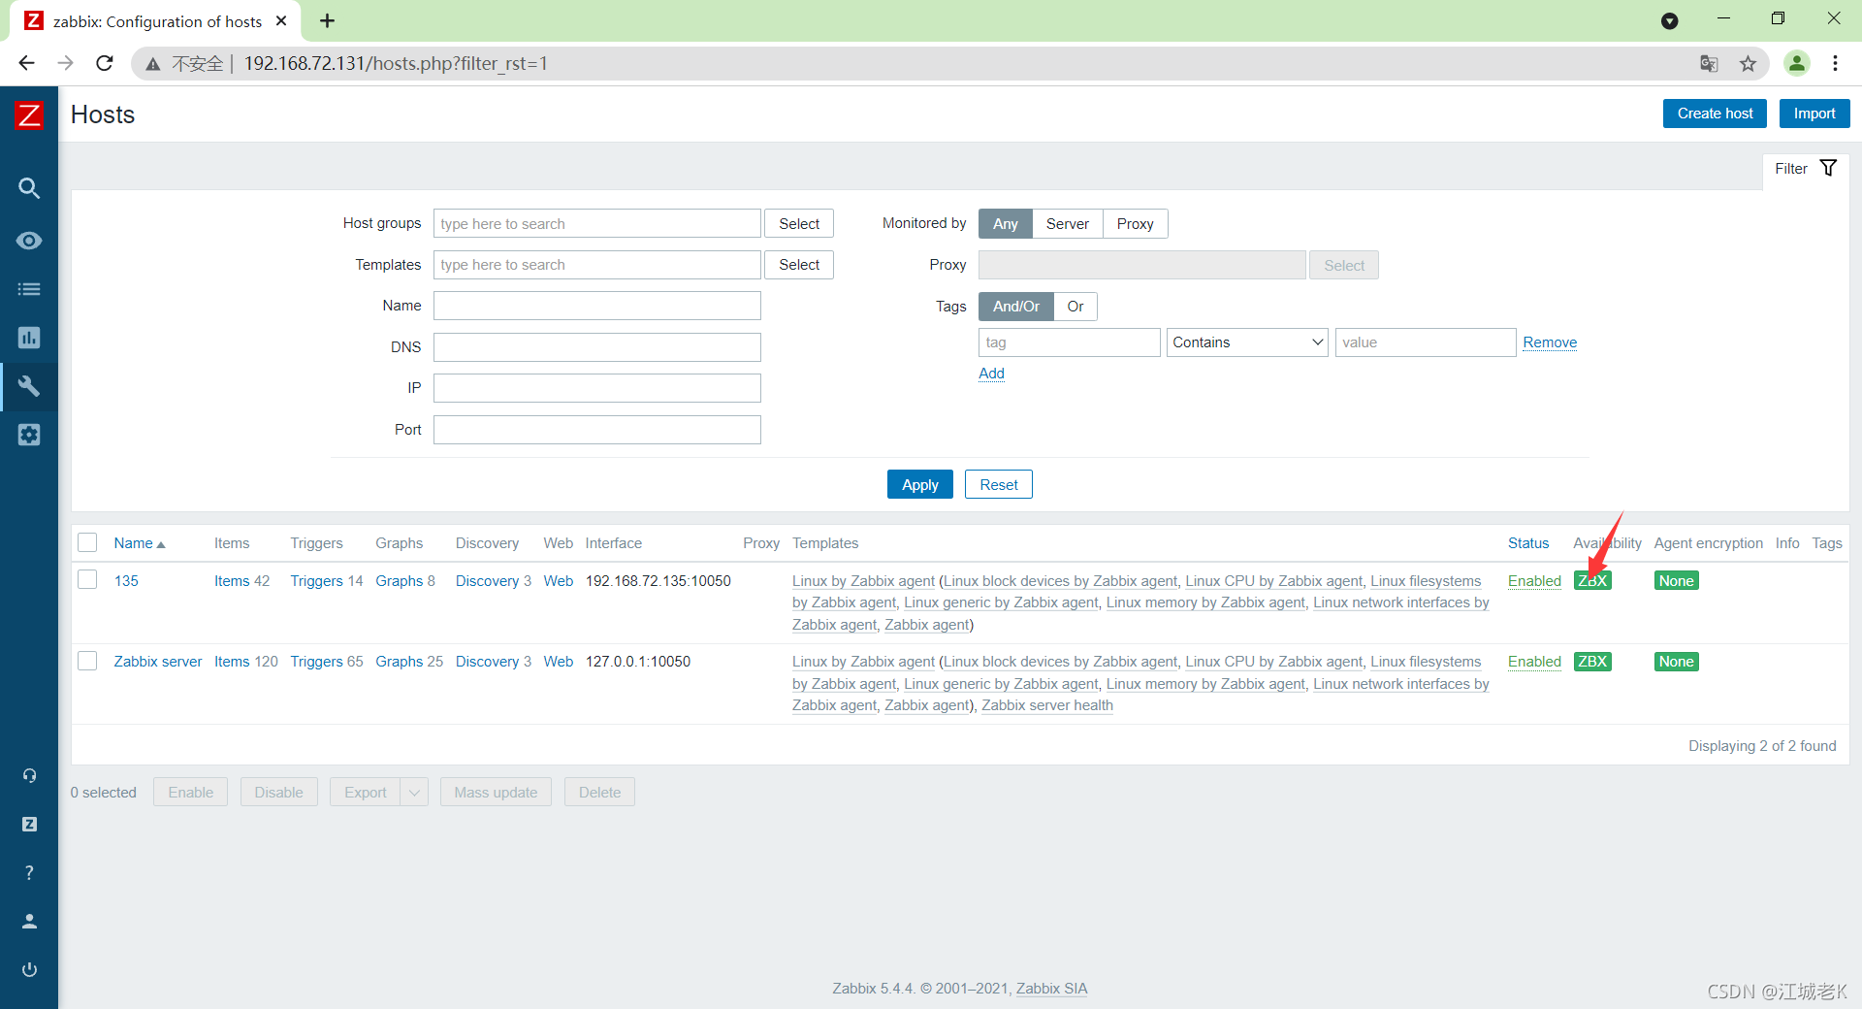
Task: Open browser three-dot menu
Action: (1835, 63)
